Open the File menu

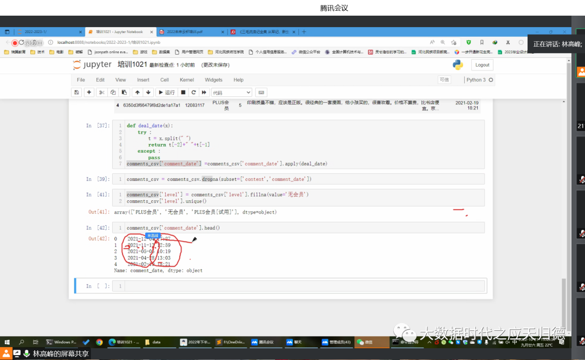pos(81,80)
